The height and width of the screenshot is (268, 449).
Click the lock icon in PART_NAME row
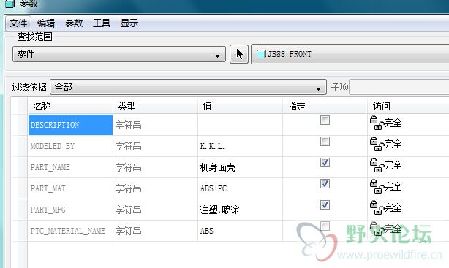click(x=377, y=165)
